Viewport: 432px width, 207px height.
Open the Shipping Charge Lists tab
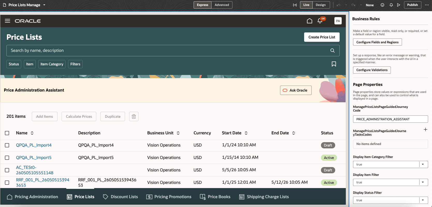(x=264, y=197)
